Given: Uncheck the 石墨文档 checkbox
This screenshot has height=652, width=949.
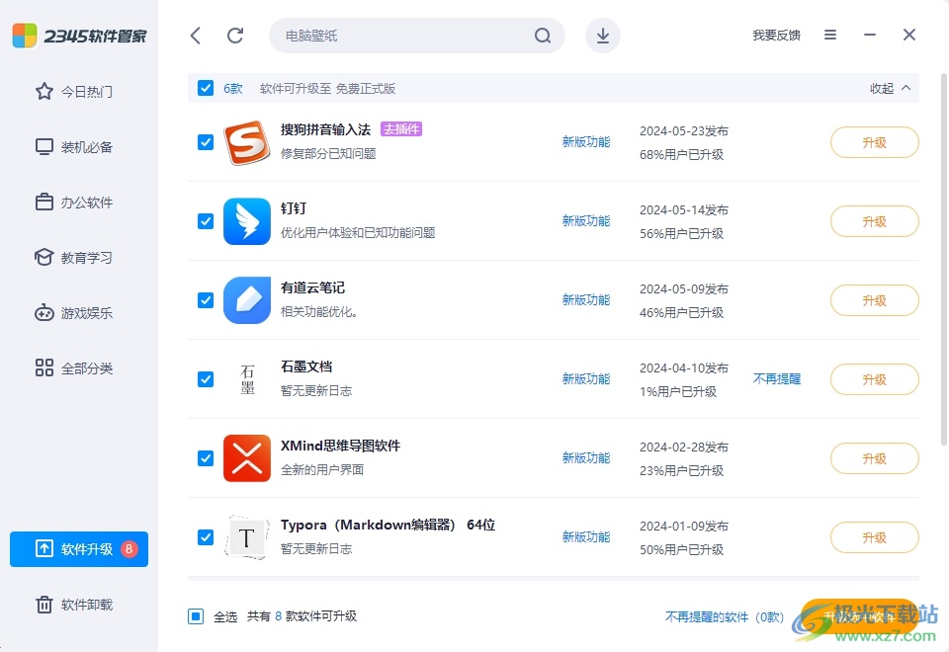Looking at the screenshot, I should pyautogui.click(x=206, y=379).
